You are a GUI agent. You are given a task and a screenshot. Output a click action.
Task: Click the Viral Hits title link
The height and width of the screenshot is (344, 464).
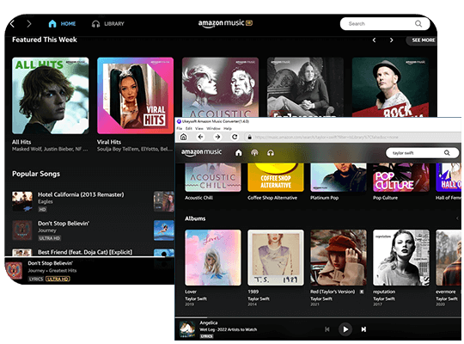tap(109, 142)
